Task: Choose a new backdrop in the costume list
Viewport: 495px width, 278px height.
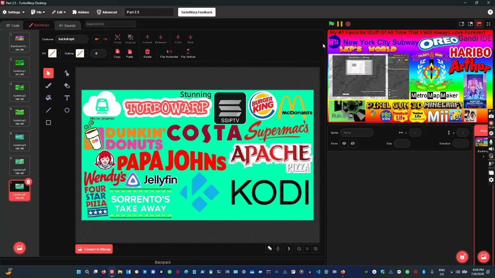Action: pyautogui.click(x=19, y=247)
